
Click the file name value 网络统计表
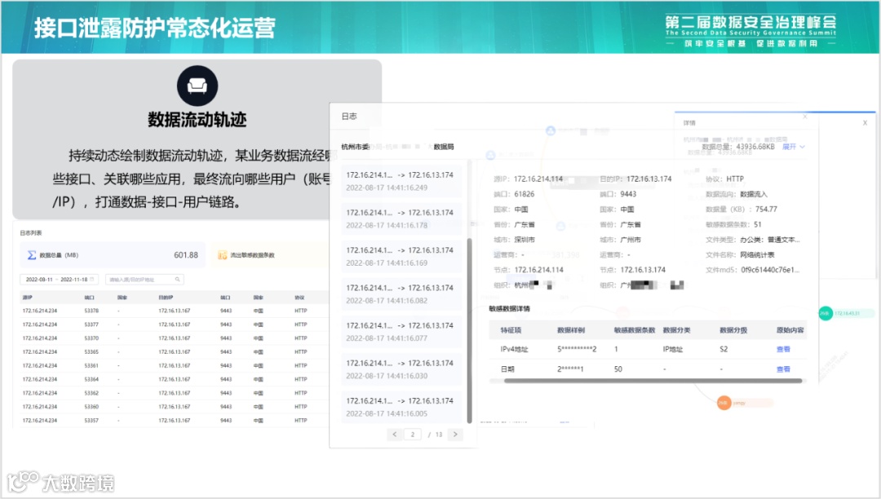pos(757,255)
